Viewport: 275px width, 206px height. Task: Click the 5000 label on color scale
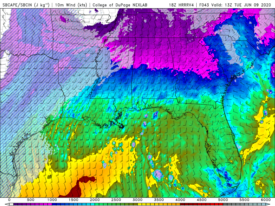point(223,200)
